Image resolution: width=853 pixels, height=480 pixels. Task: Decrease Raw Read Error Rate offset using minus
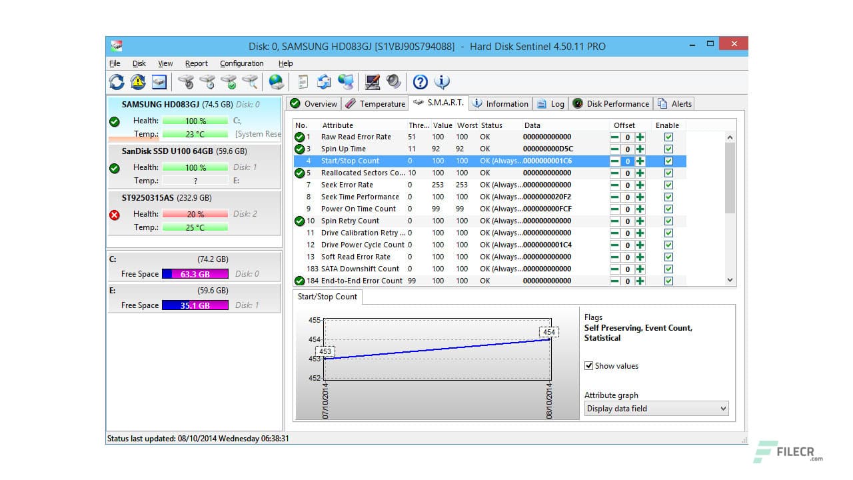click(x=614, y=137)
